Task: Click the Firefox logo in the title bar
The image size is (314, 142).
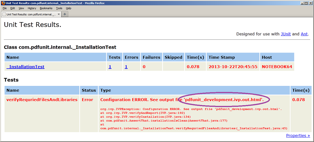Action: tap(3, 3)
